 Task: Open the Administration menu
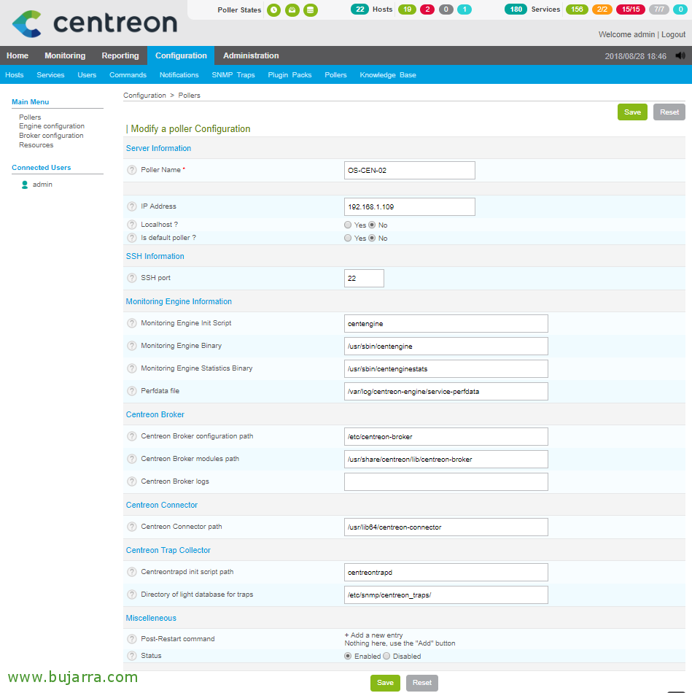251,55
